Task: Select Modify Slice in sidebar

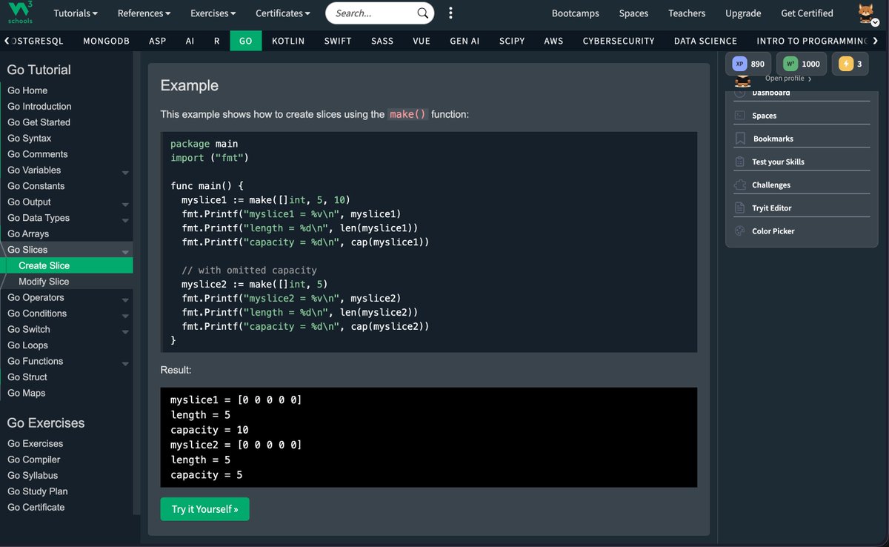Action: coord(67,282)
